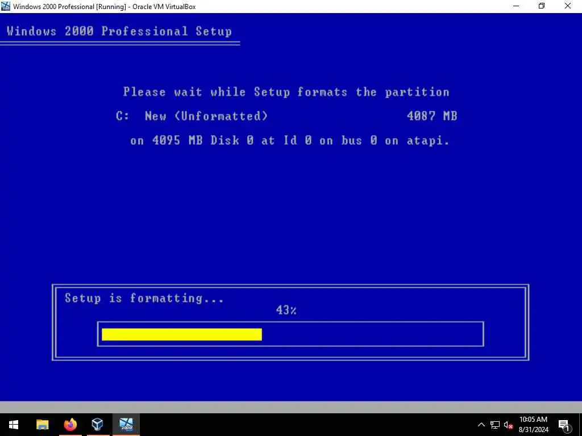The image size is (582, 436).
Task: Close the VirtualBox VM window
Action: click(x=568, y=6)
